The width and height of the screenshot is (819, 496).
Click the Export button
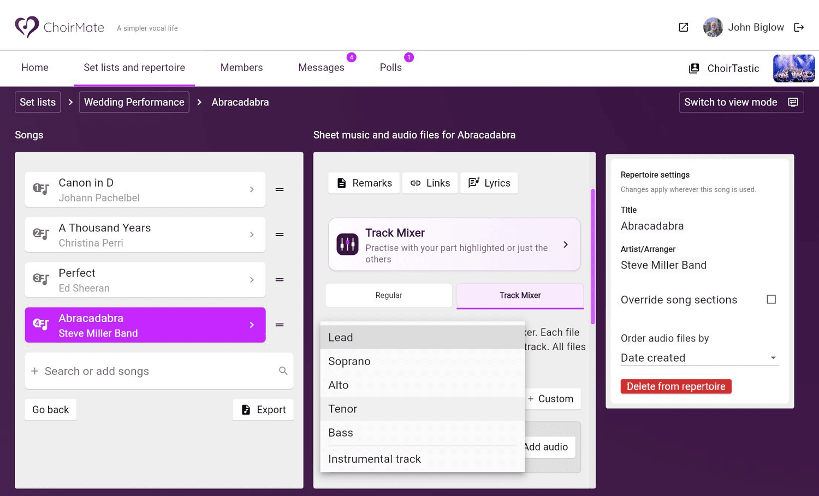pyautogui.click(x=263, y=410)
